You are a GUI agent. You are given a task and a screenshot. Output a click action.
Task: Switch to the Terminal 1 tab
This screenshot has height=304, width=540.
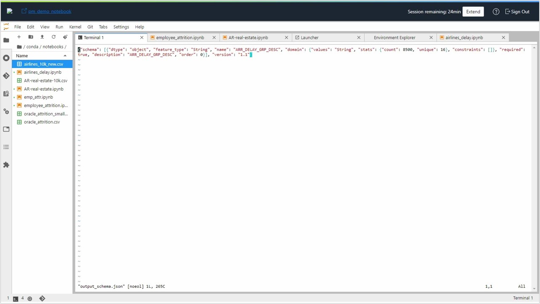(111, 37)
